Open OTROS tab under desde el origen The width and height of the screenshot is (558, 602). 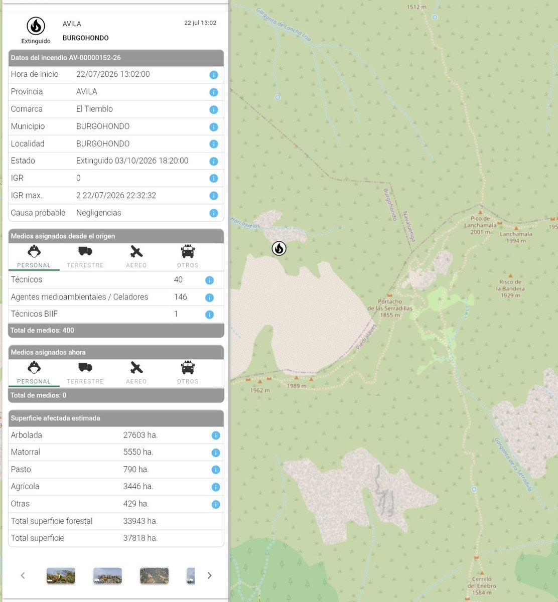188,257
